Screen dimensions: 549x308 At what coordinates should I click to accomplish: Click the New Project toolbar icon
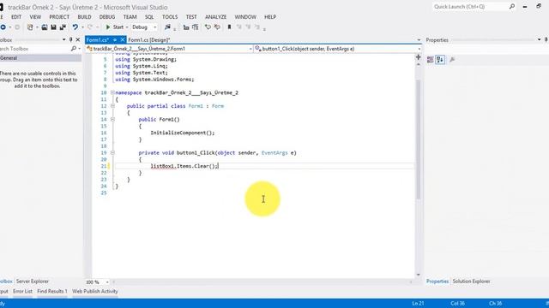(x=30, y=27)
